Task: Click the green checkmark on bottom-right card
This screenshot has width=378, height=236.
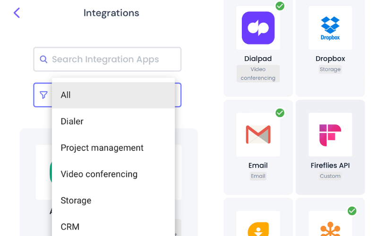Action: [352, 211]
